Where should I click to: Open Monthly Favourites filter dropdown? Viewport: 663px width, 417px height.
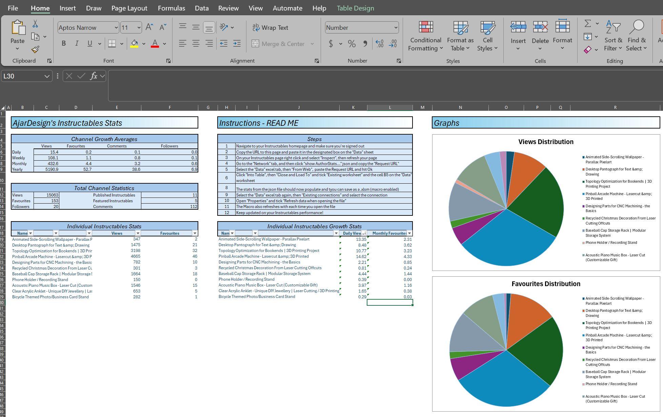click(409, 233)
